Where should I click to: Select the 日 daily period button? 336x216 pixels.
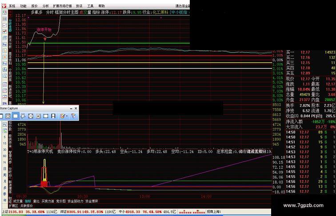5,169
